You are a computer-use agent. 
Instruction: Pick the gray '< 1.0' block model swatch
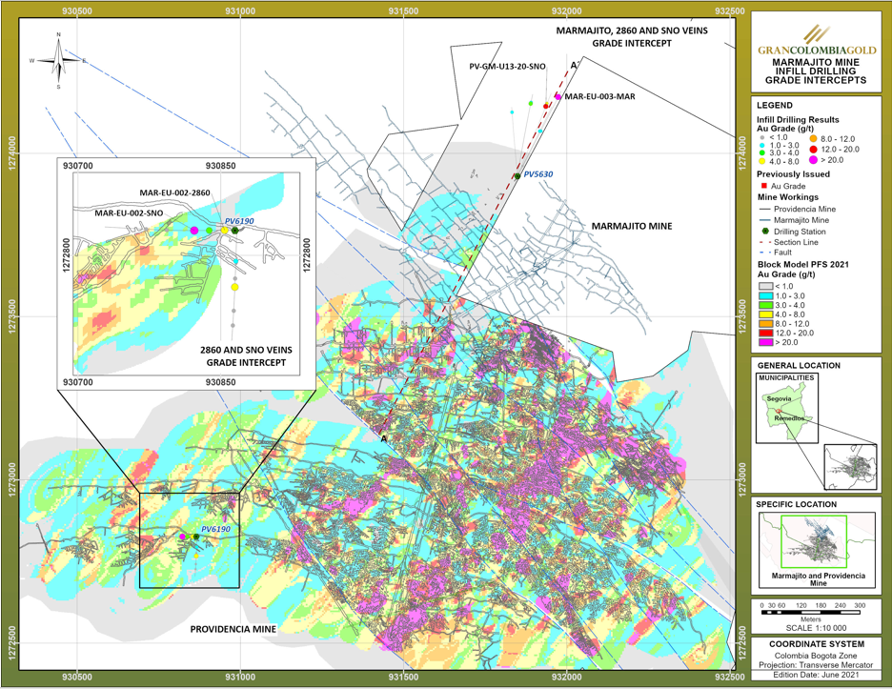[x=765, y=286]
